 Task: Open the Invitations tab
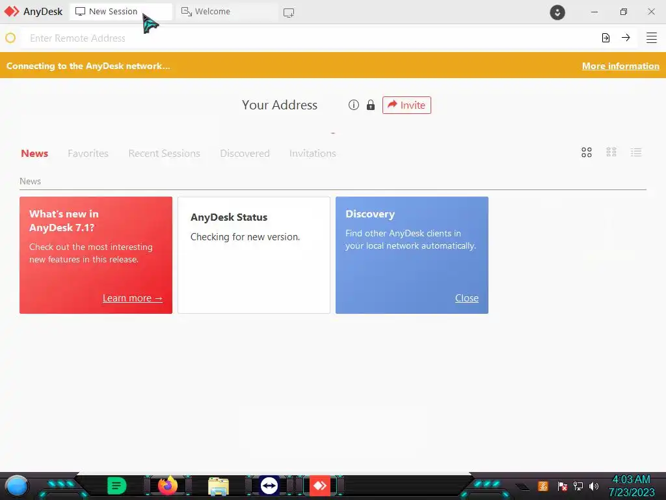[x=313, y=153]
